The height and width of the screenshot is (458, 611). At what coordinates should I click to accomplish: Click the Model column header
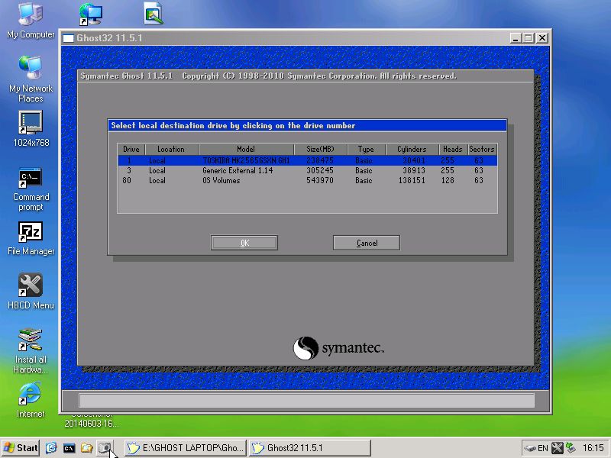click(x=246, y=149)
